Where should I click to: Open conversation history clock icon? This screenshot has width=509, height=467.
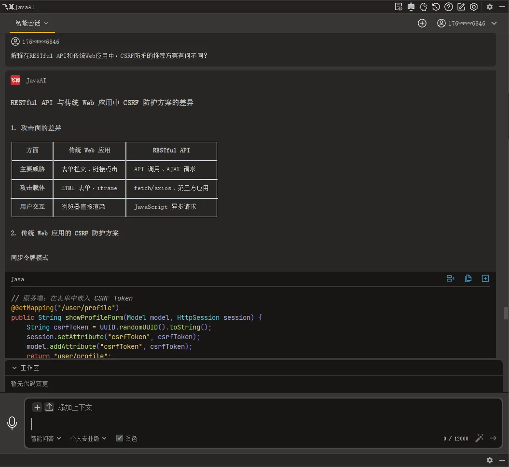pyautogui.click(x=436, y=7)
